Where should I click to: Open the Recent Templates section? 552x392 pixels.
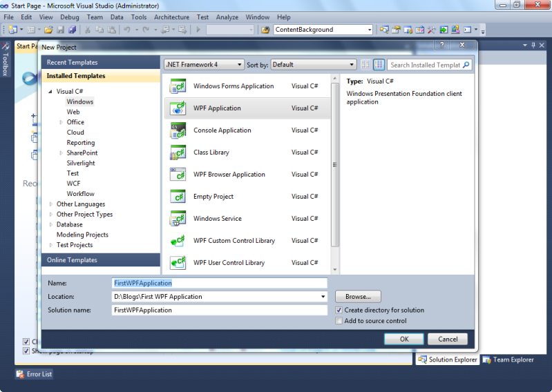(x=101, y=63)
